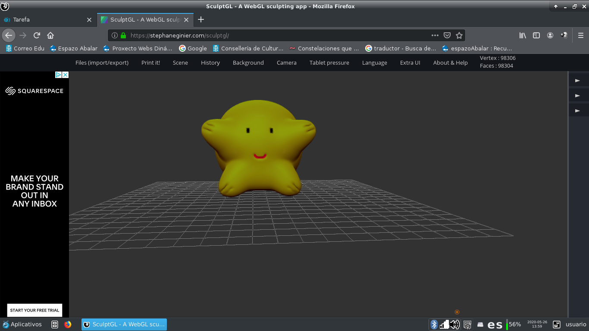The height and width of the screenshot is (331, 589).
Task: Click the AdChoices triangle icon
Action: coord(59,75)
